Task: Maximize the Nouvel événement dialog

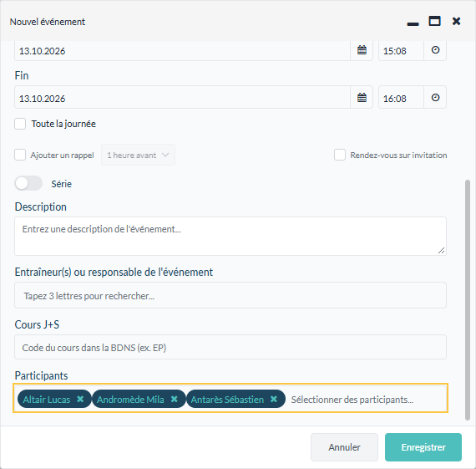Action: point(434,21)
